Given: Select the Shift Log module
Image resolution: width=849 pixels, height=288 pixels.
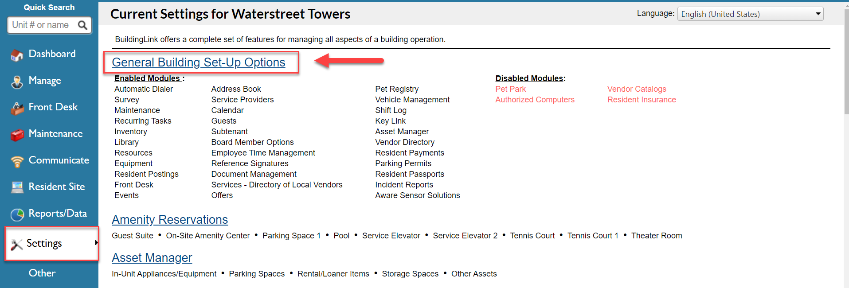Looking at the screenshot, I should pos(391,110).
